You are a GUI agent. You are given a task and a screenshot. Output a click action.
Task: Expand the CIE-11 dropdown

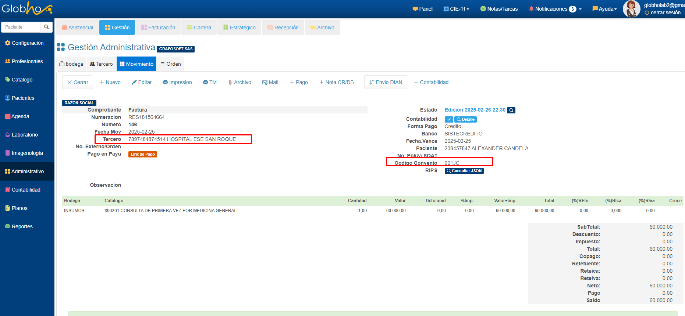coord(457,9)
